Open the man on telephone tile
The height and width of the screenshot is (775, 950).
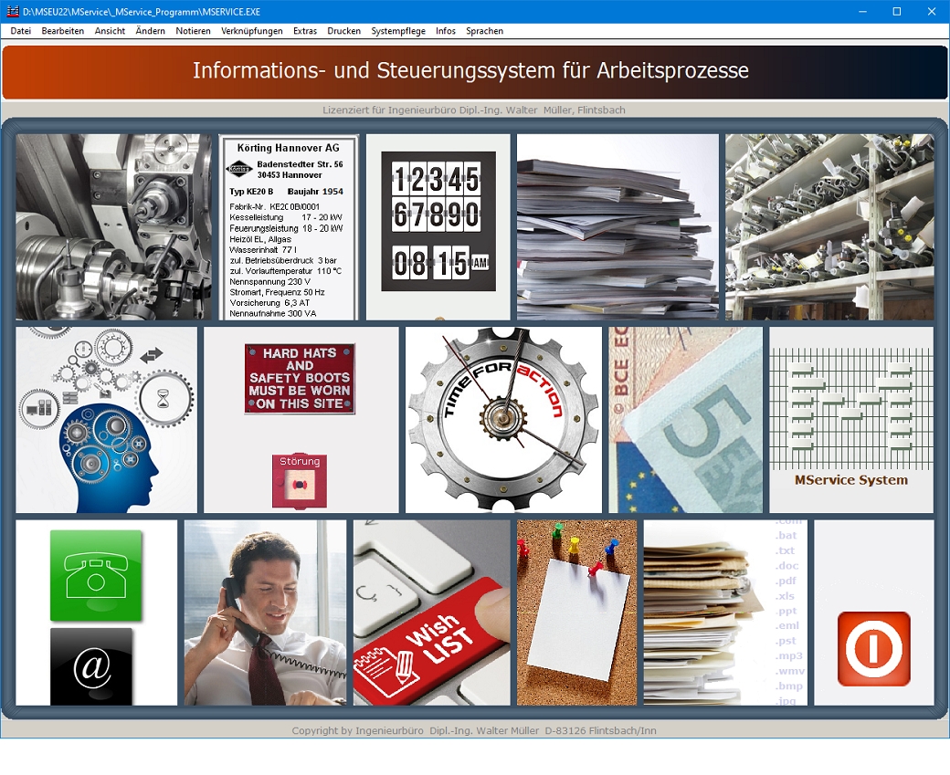click(x=266, y=613)
